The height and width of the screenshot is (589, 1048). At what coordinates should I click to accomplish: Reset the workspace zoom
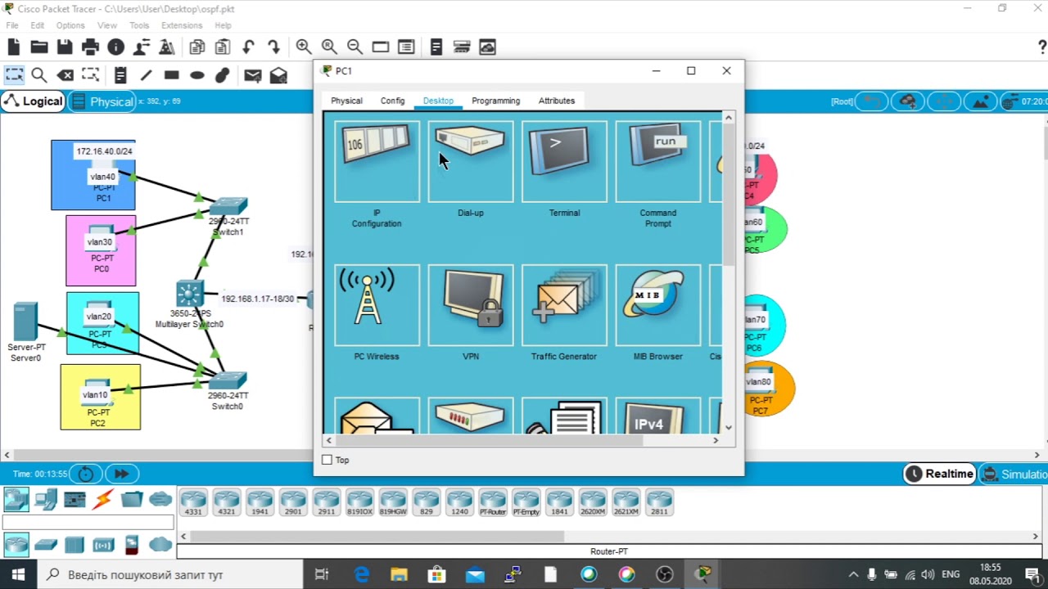(x=329, y=47)
